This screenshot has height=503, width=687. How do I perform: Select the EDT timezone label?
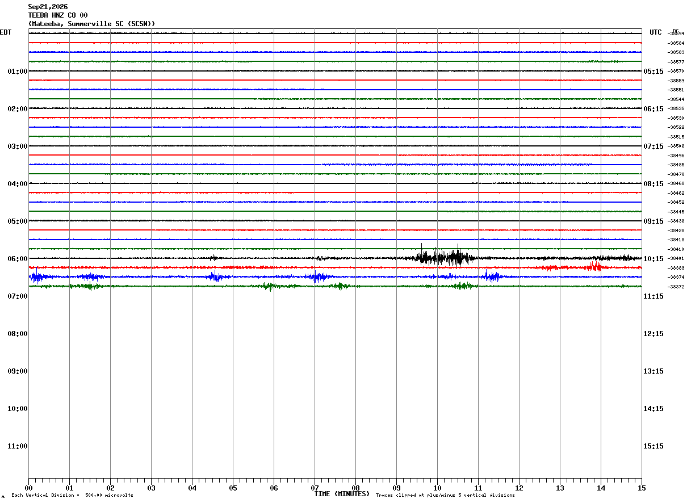tap(6, 32)
